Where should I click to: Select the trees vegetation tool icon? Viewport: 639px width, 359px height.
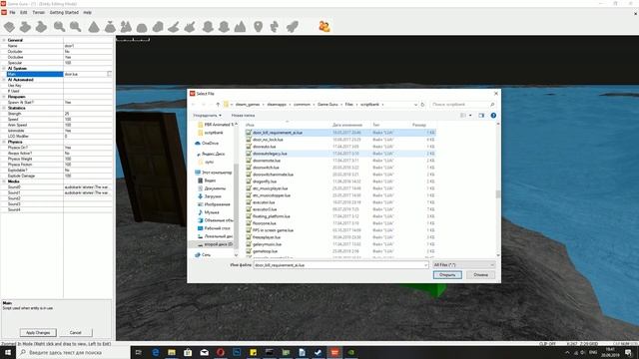[126, 27]
